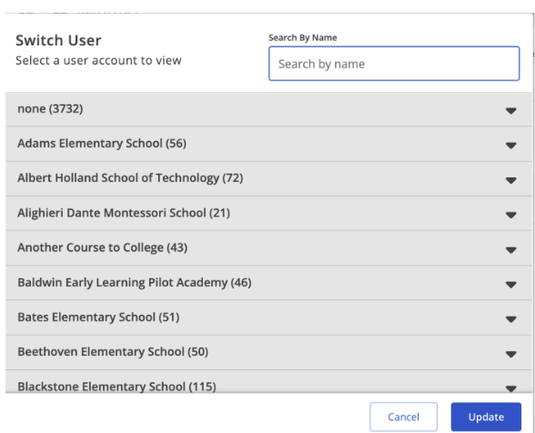Open Albert Holland School of Technology row

point(268,178)
